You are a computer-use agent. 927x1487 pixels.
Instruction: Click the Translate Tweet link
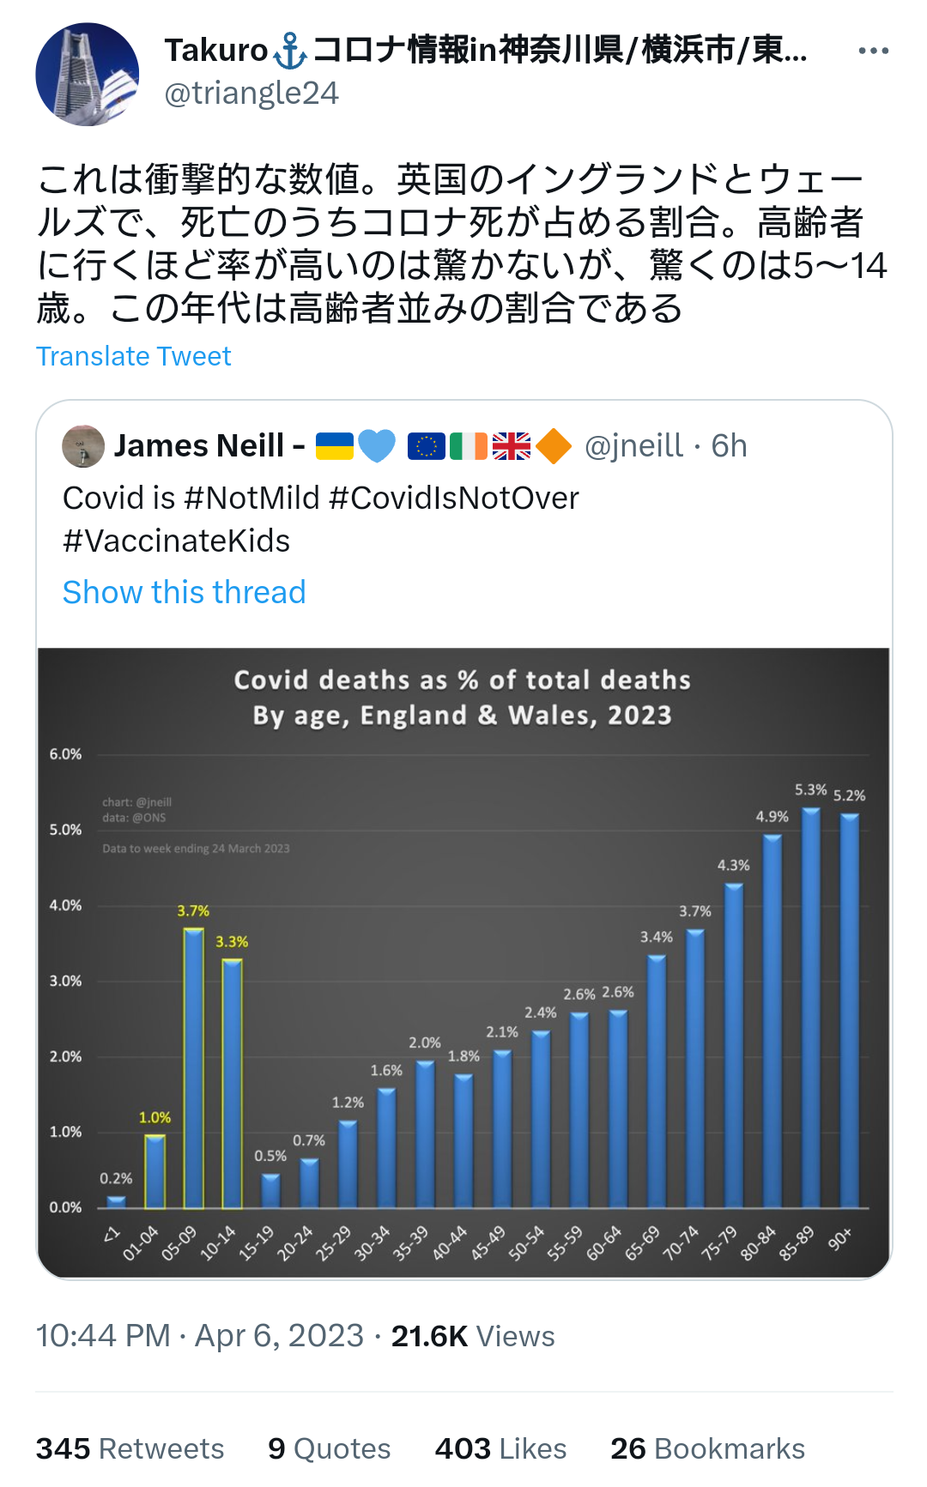click(x=134, y=356)
